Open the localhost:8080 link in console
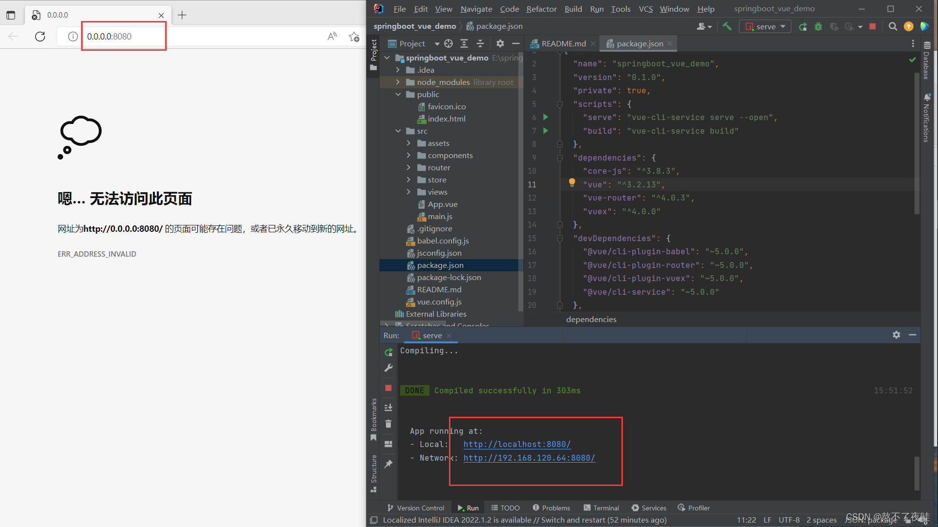The image size is (938, 527). [517, 444]
